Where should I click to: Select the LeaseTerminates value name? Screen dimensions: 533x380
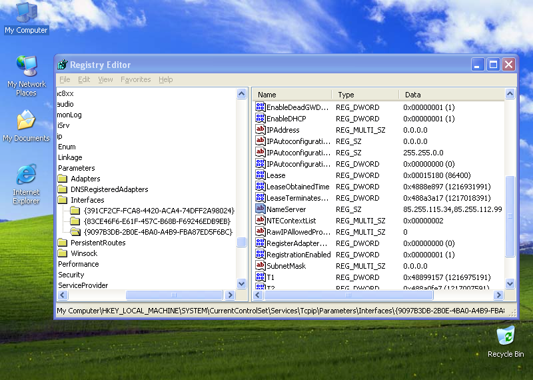(x=297, y=198)
